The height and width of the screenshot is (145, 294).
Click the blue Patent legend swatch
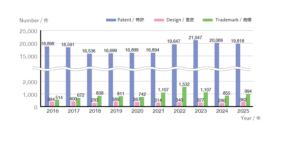tap(111, 20)
